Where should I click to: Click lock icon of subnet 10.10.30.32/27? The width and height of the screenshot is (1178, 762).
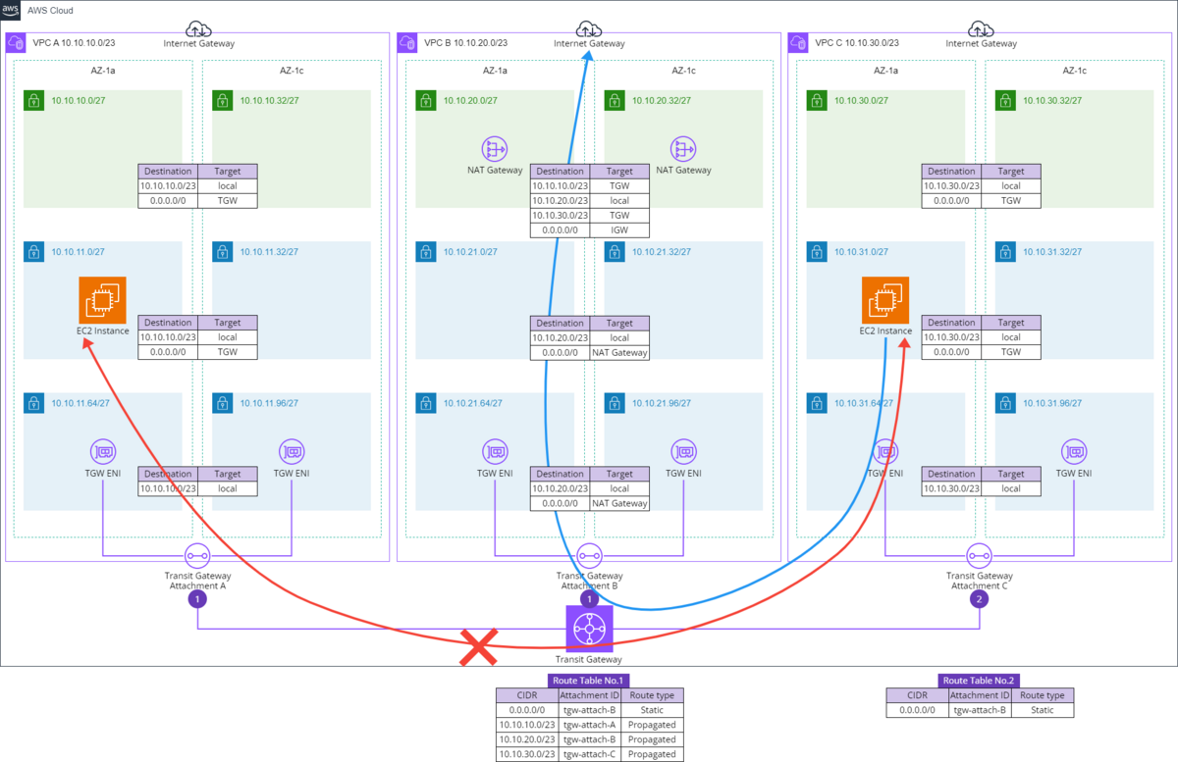(1004, 100)
